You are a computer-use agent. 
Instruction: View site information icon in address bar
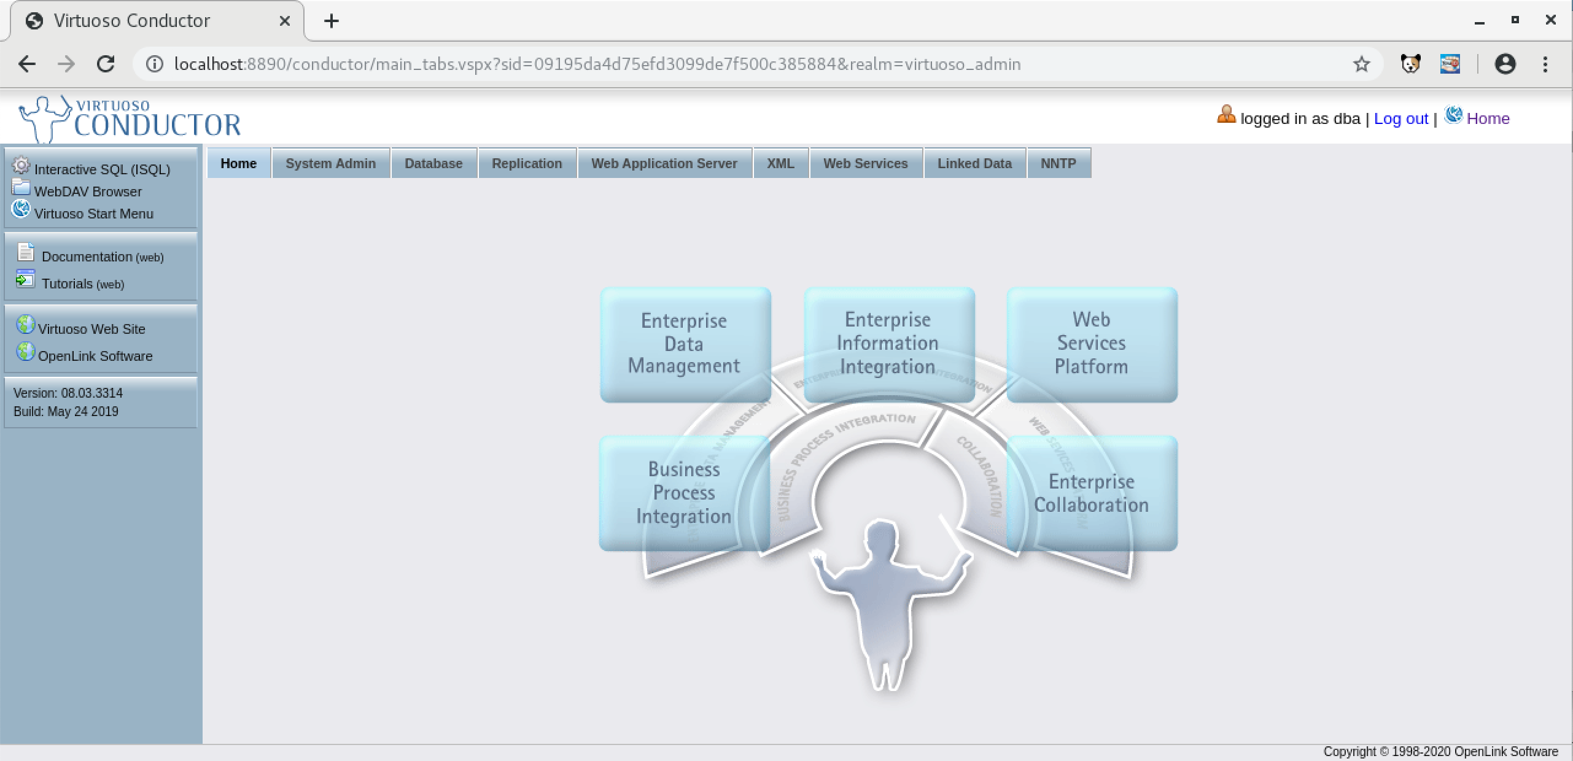(155, 64)
